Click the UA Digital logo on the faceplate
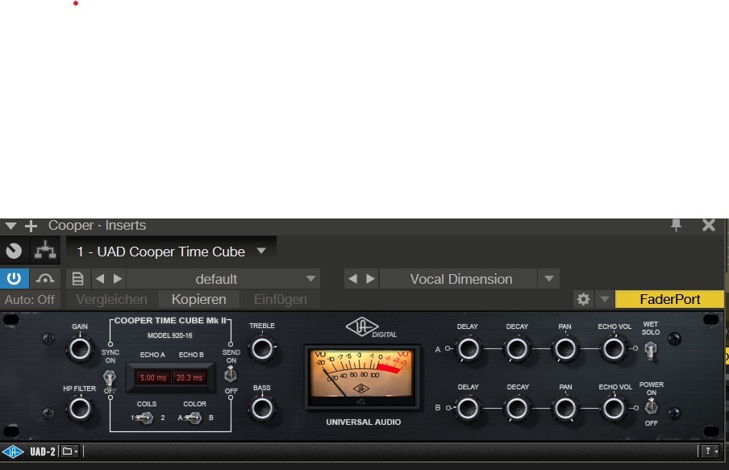This screenshot has width=729, height=470. 371,327
